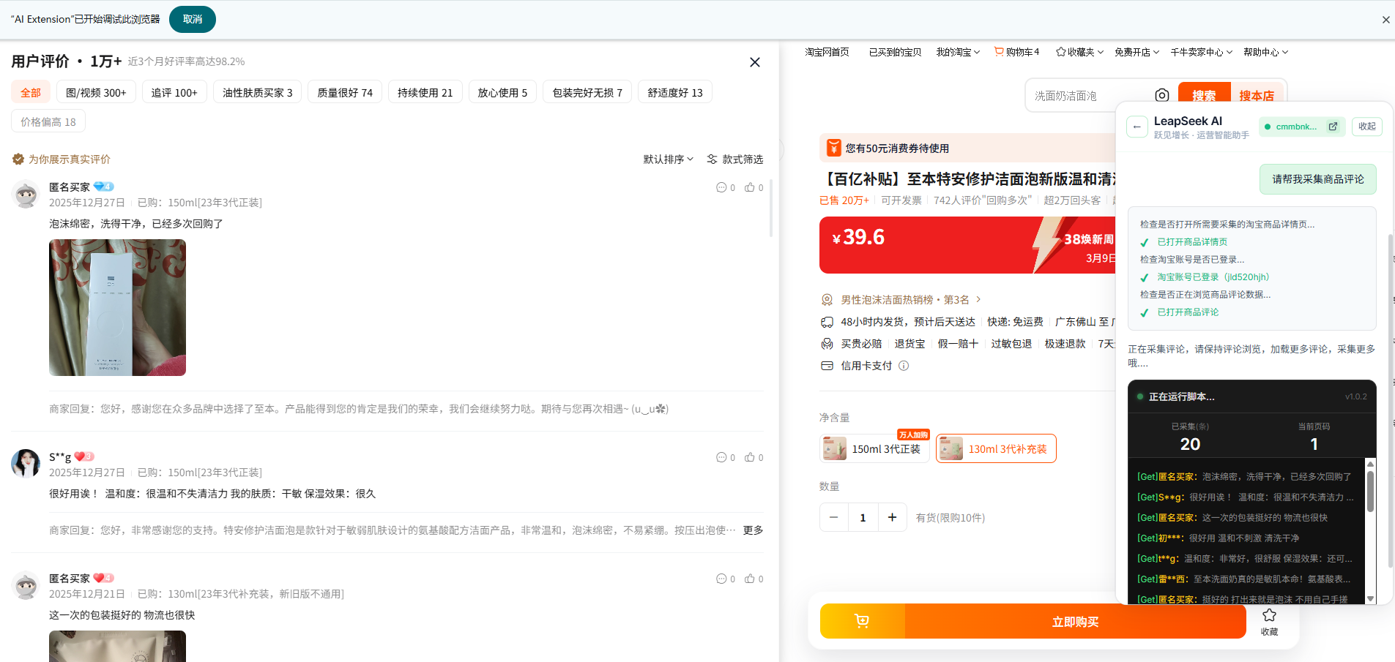Viewport: 1395px width, 662px height.
Task: Open the 默认排序 sort dropdown
Action: click(668, 159)
